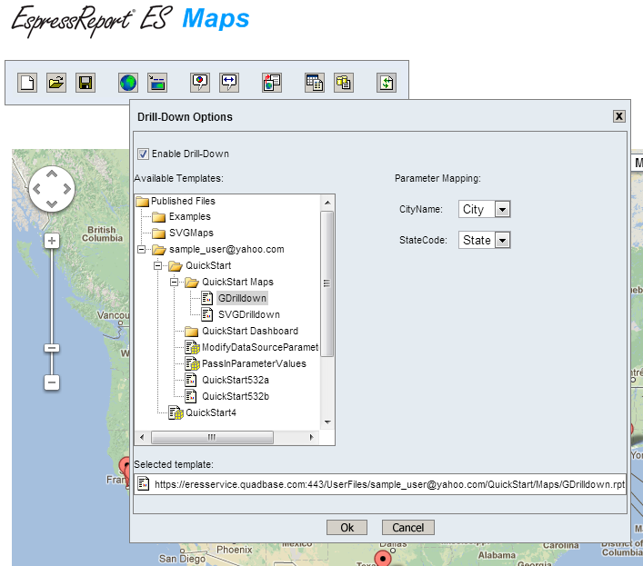The height and width of the screenshot is (566, 643).
Task: Save the map with floppy disk icon
Action: (85, 83)
